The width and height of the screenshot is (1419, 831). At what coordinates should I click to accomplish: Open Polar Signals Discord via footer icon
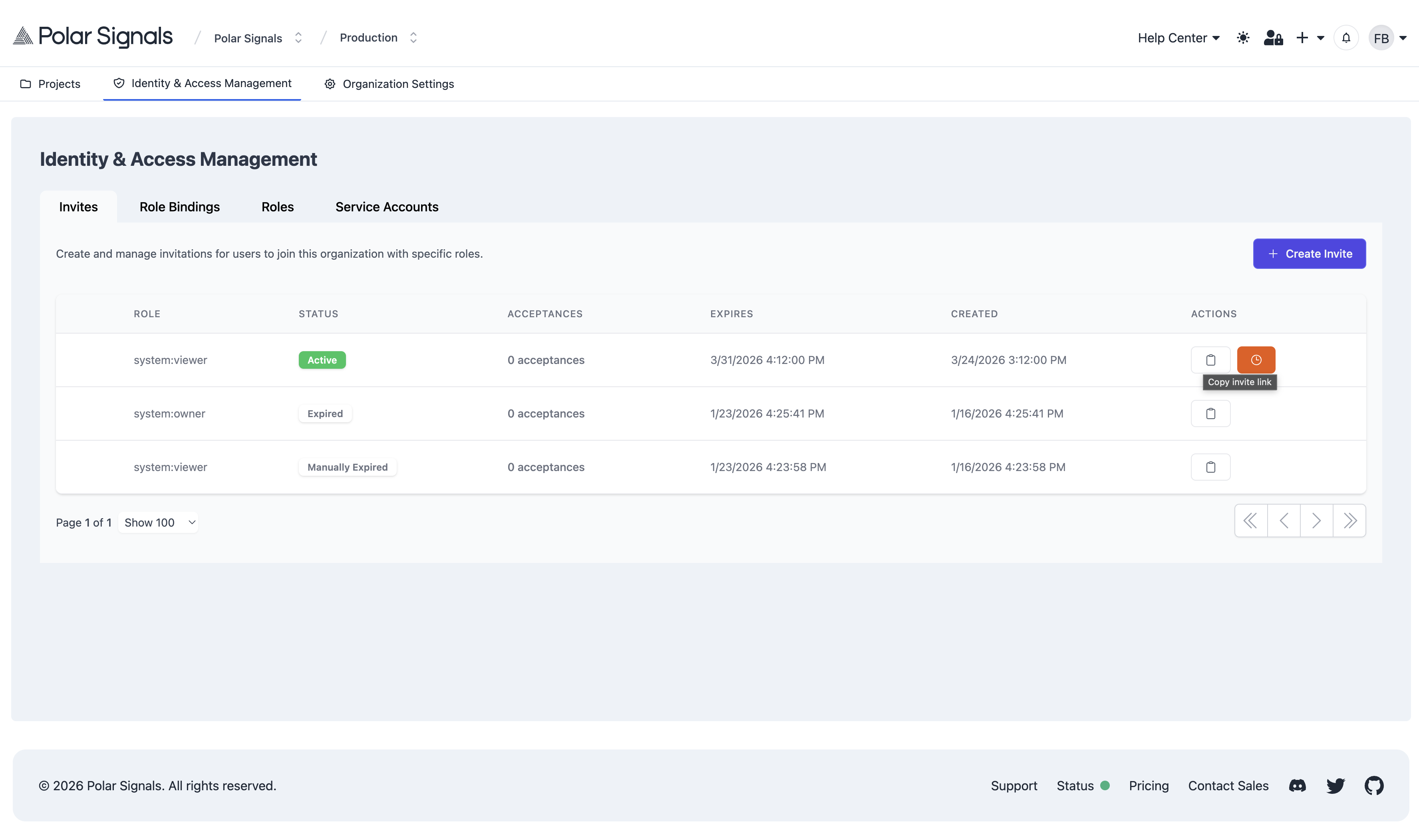pos(1298,785)
